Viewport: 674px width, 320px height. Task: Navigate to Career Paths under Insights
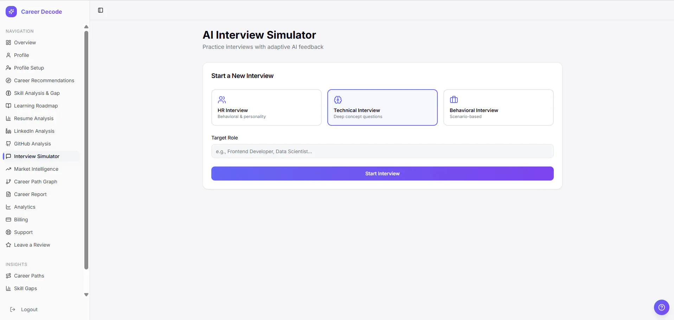41,276
